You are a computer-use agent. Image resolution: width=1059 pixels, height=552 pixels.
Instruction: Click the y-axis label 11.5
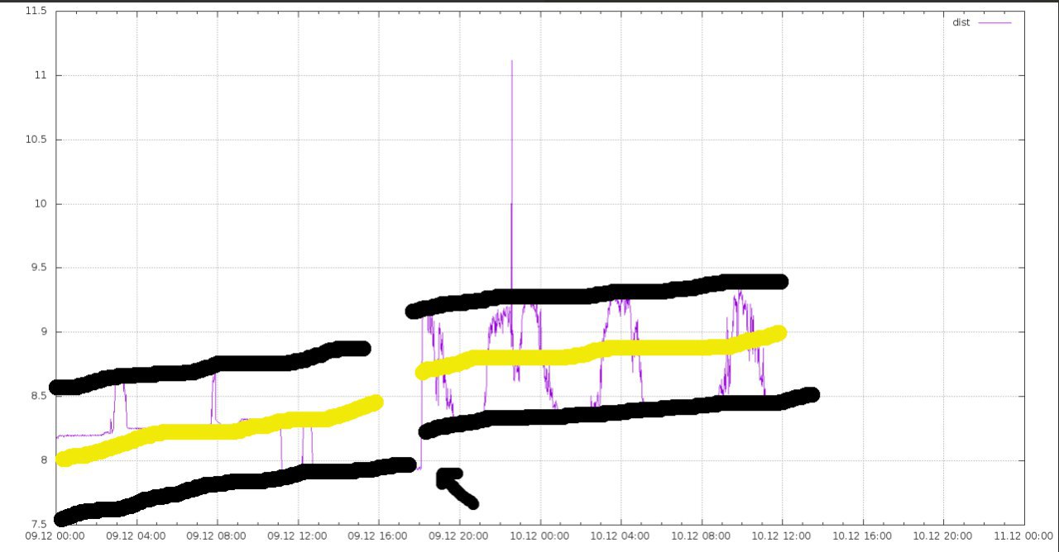(x=36, y=12)
